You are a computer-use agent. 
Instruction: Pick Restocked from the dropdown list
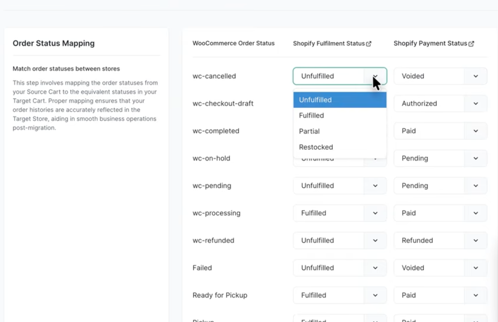pyautogui.click(x=340, y=147)
